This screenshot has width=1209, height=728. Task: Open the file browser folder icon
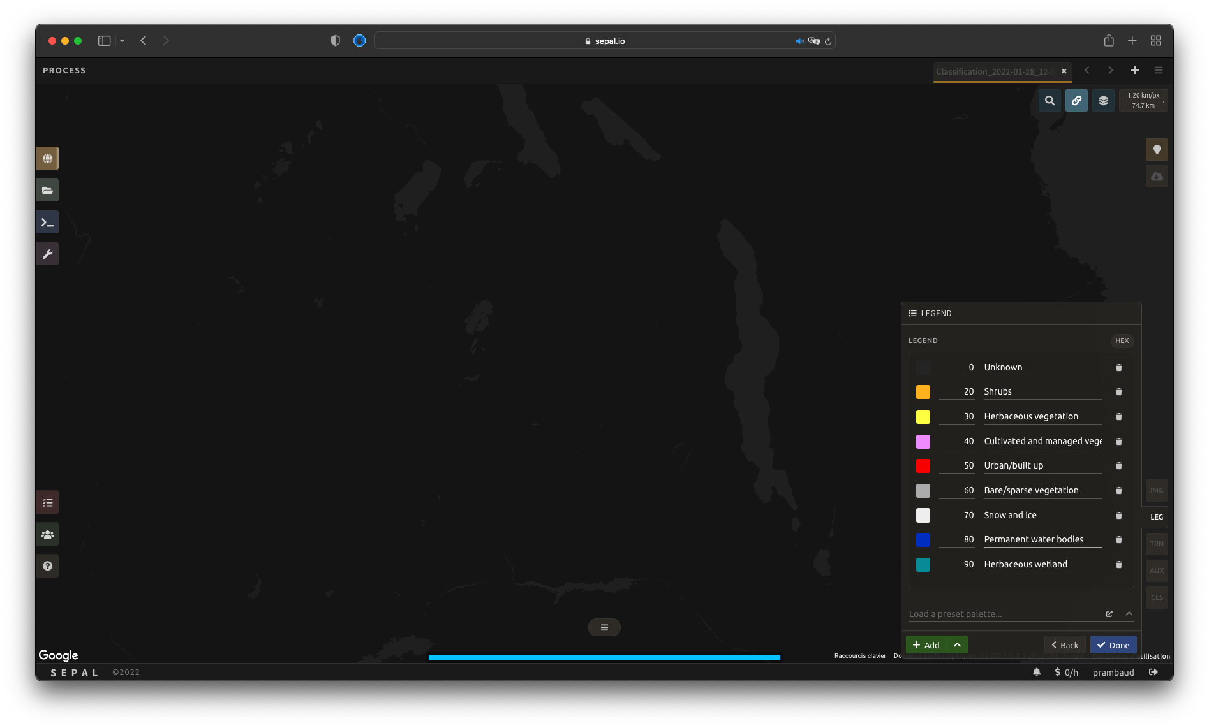point(47,191)
